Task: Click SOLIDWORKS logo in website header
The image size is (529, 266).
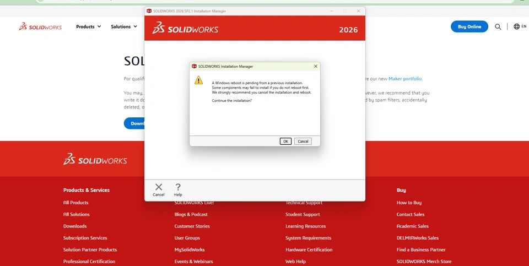Action: (40, 26)
